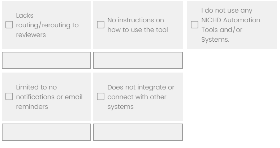Click the text field below 'Lacks routing/rerouting to reviewers'
Screen dimensions: 280x148
click(x=46, y=61)
